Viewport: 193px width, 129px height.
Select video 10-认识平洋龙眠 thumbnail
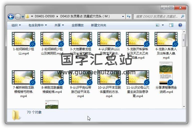coord(109,77)
